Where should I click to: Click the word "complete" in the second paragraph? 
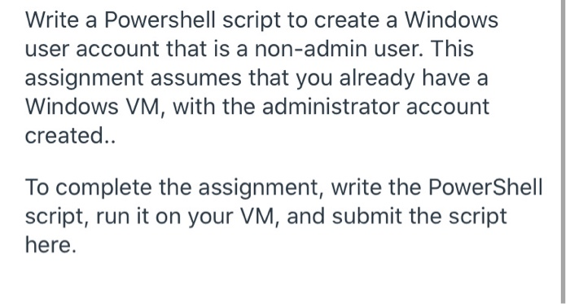pos(103,189)
